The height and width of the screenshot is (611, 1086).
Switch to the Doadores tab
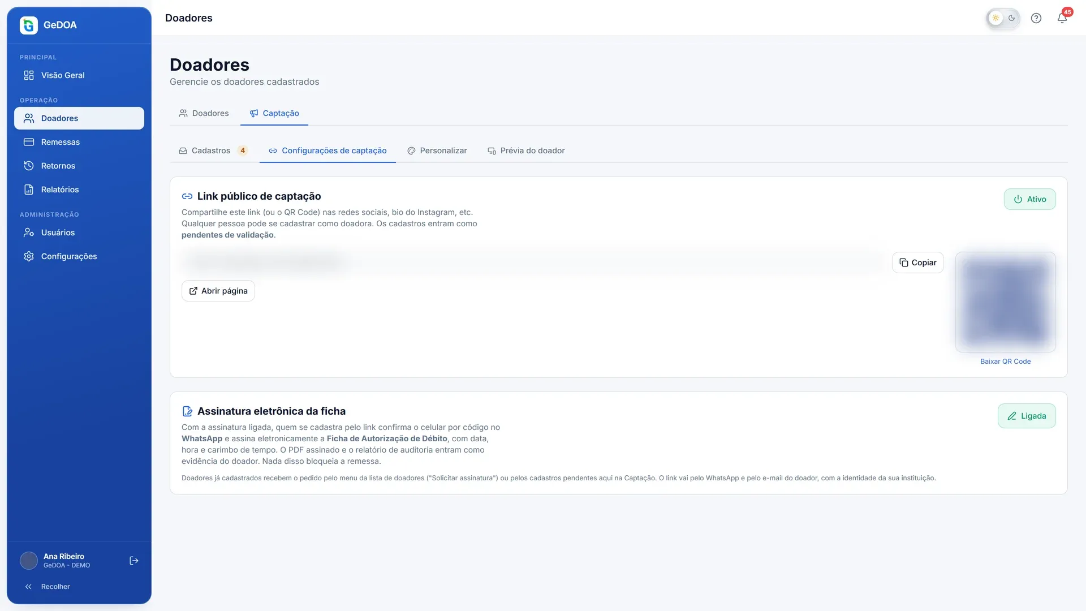tap(204, 113)
